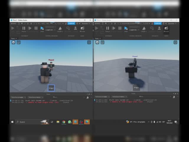Open the players count dropdown in left window
This screenshot has height=142, width=189.
(50, 30)
